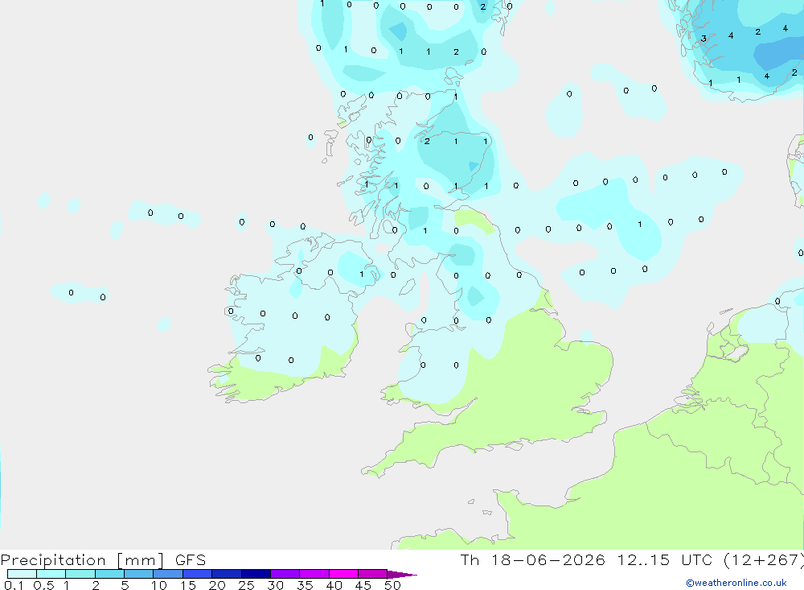The width and height of the screenshot is (804, 590).
Task: Click the '0.1' legend tick label
Action: coord(14,585)
